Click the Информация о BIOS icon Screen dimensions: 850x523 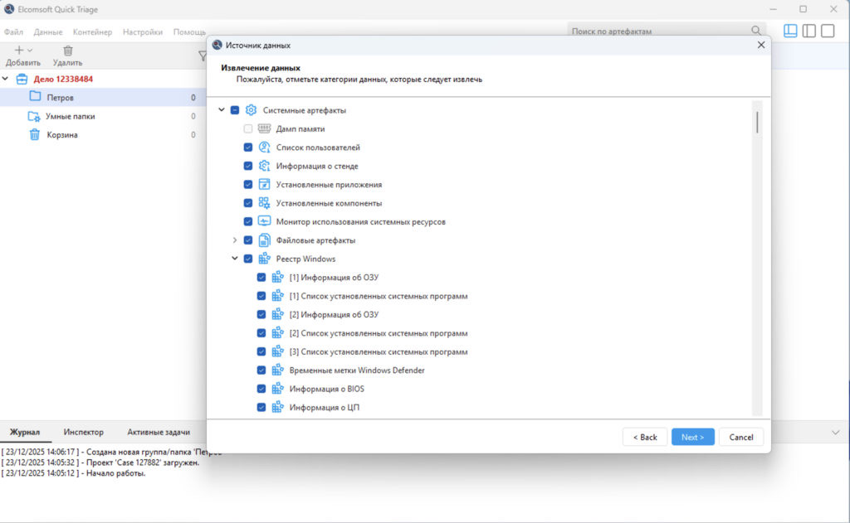277,389
